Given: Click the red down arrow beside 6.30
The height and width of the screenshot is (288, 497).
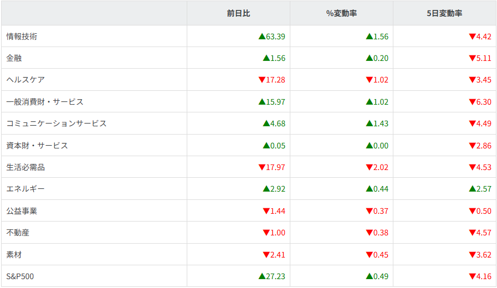Looking at the screenshot, I should tap(472, 102).
